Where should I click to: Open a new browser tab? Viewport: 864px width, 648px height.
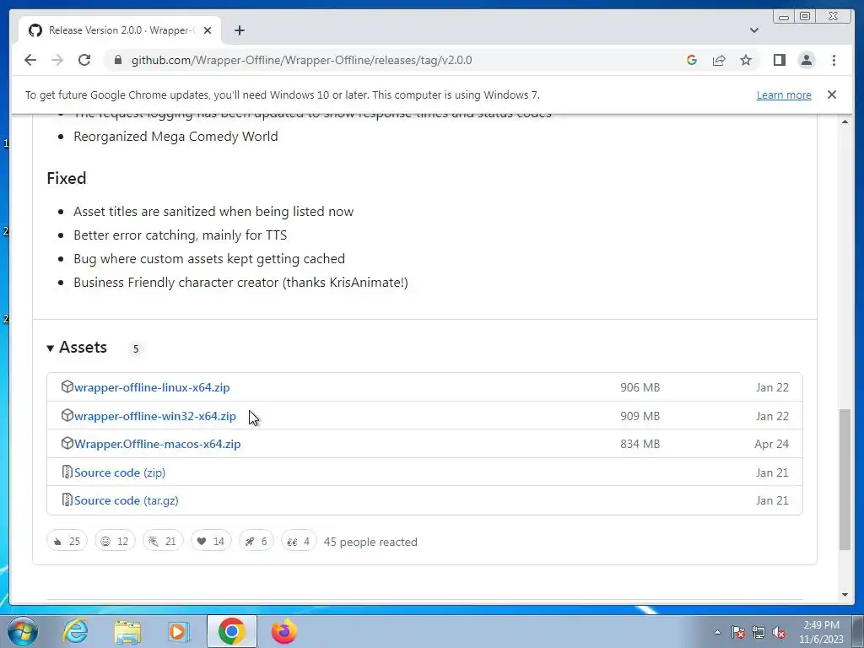[x=239, y=30]
